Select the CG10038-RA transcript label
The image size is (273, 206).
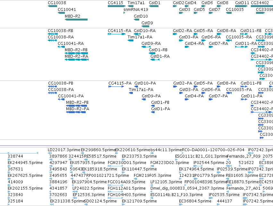(x=61, y=37)
